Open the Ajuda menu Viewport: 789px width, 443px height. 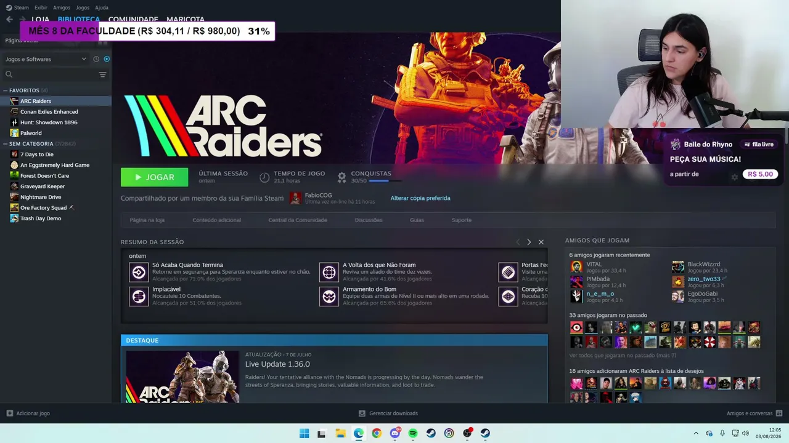[x=102, y=7]
